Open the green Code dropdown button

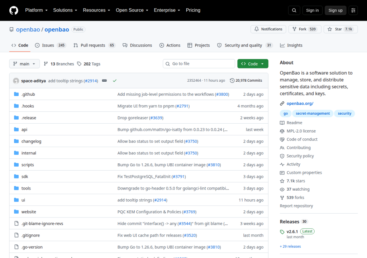pyautogui.click(x=253, y=64)
